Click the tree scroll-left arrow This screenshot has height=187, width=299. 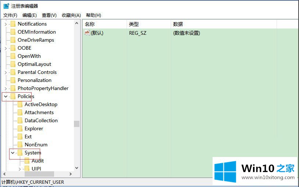(4, 174)
